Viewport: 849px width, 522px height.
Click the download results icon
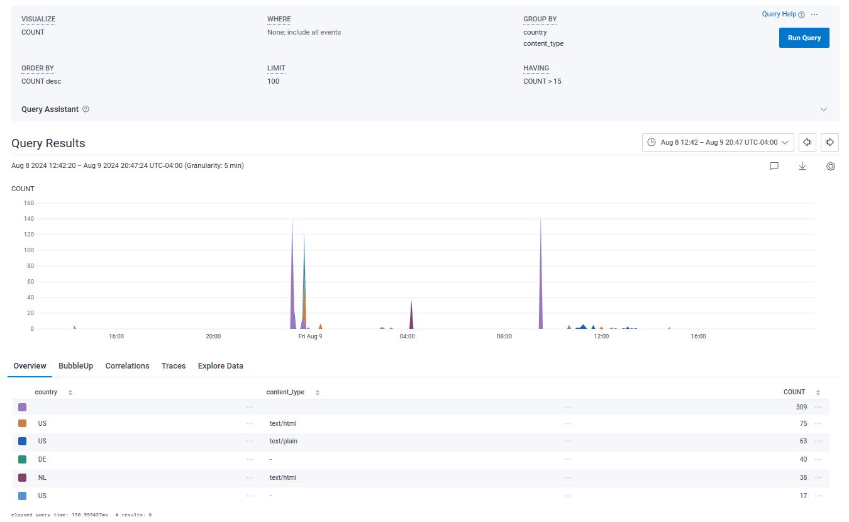(x=802, y=166)
